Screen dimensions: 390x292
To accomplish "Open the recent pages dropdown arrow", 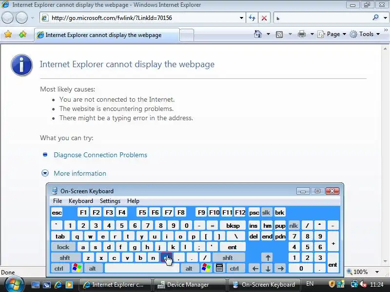I will [x=33, y=18].
